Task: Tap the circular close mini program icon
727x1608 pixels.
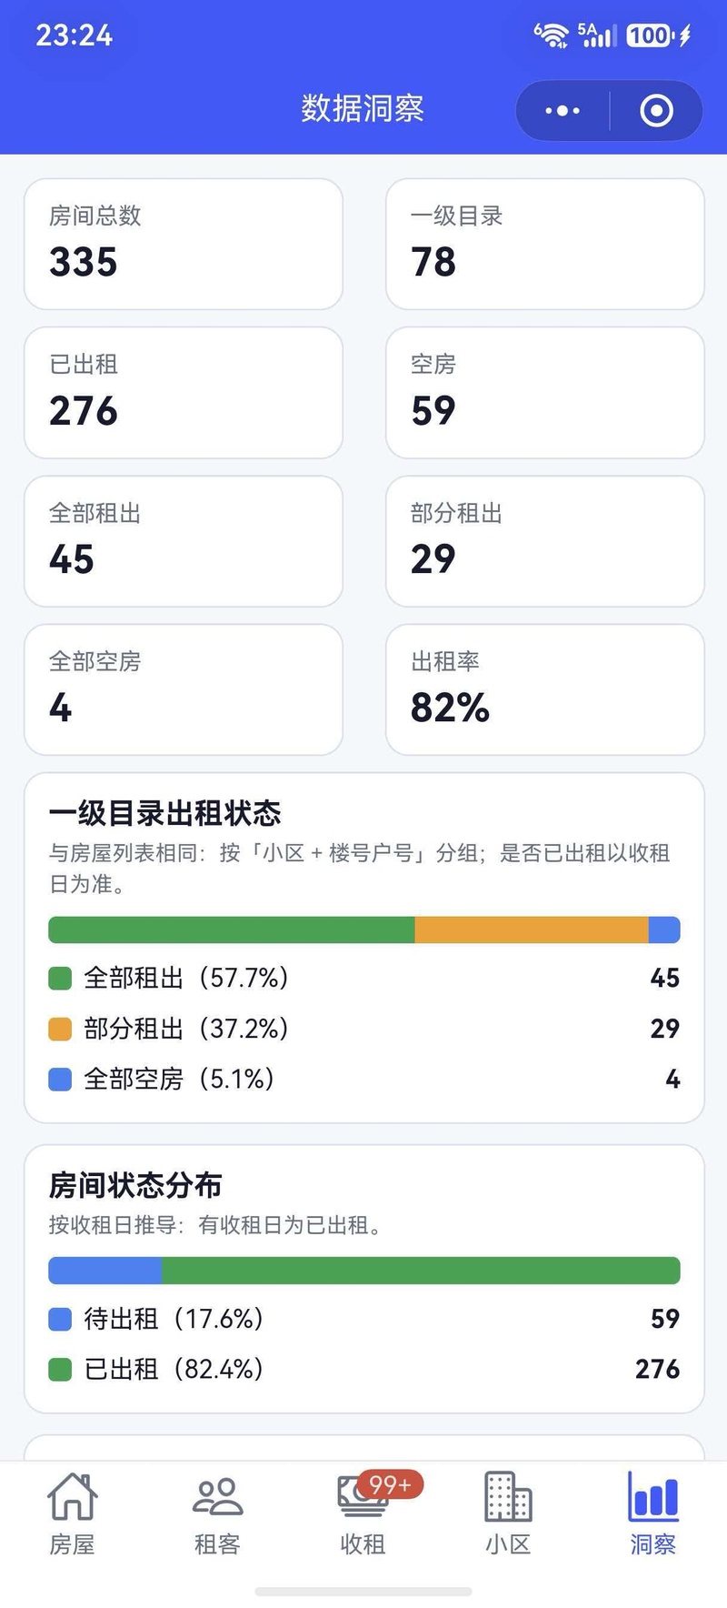Action: point(656,111)
